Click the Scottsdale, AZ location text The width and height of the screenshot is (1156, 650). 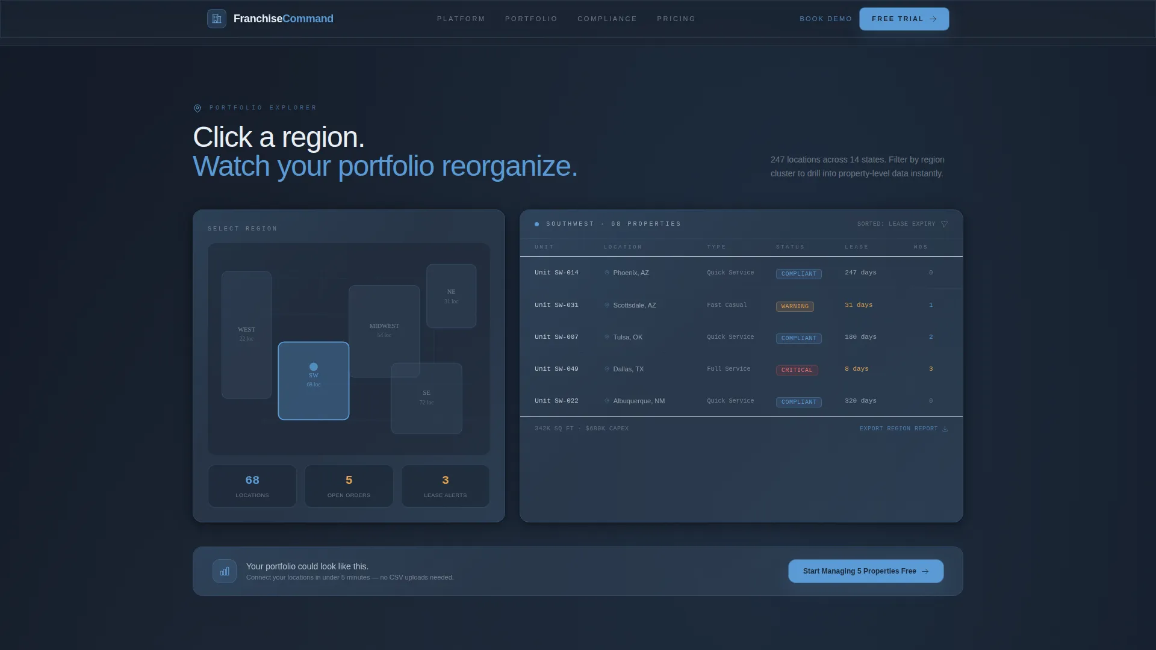[635, 305]
